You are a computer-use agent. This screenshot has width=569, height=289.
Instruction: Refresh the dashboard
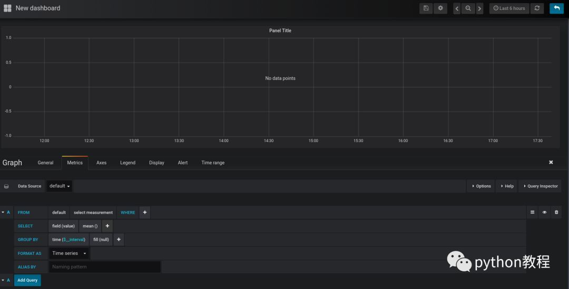(x=537, y=8)
